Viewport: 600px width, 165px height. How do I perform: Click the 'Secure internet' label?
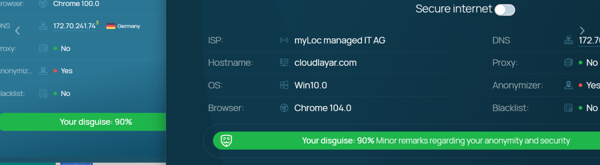coord(454,9)
